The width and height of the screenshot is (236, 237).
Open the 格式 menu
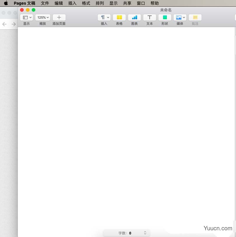click(86, 3)
